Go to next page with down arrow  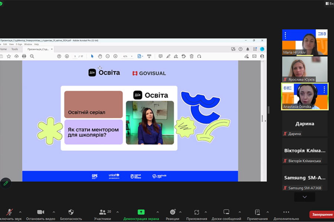tap(67, 56)
